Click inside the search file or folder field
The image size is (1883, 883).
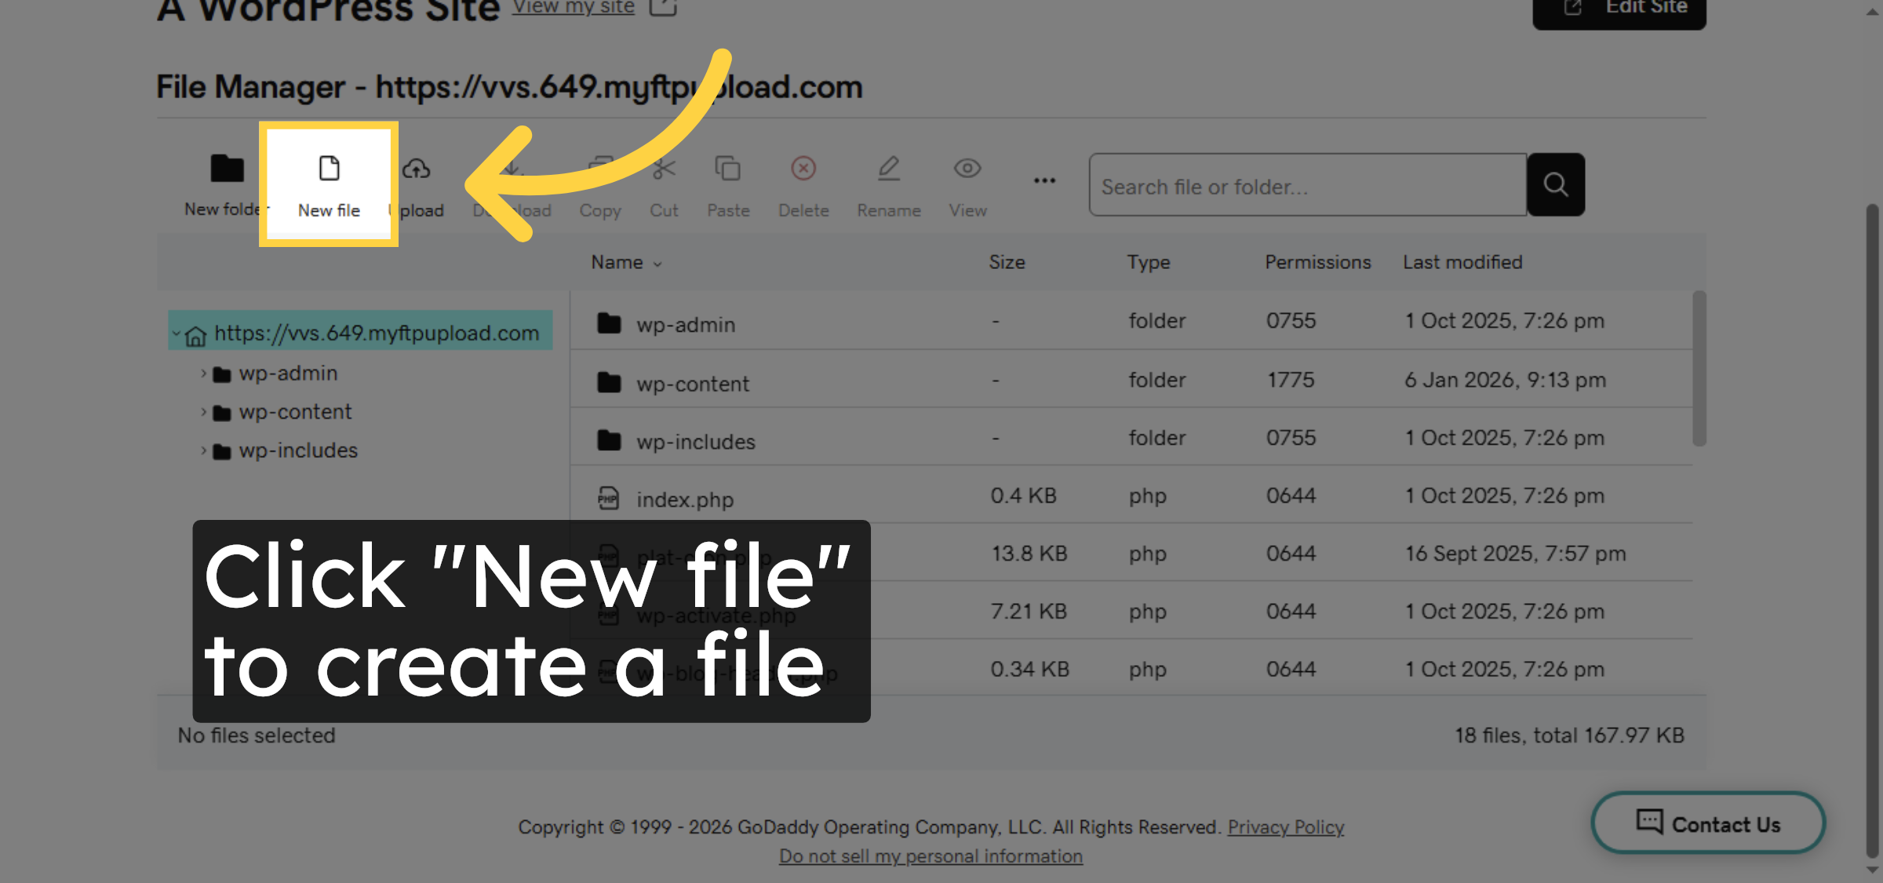pos(1302,185)
